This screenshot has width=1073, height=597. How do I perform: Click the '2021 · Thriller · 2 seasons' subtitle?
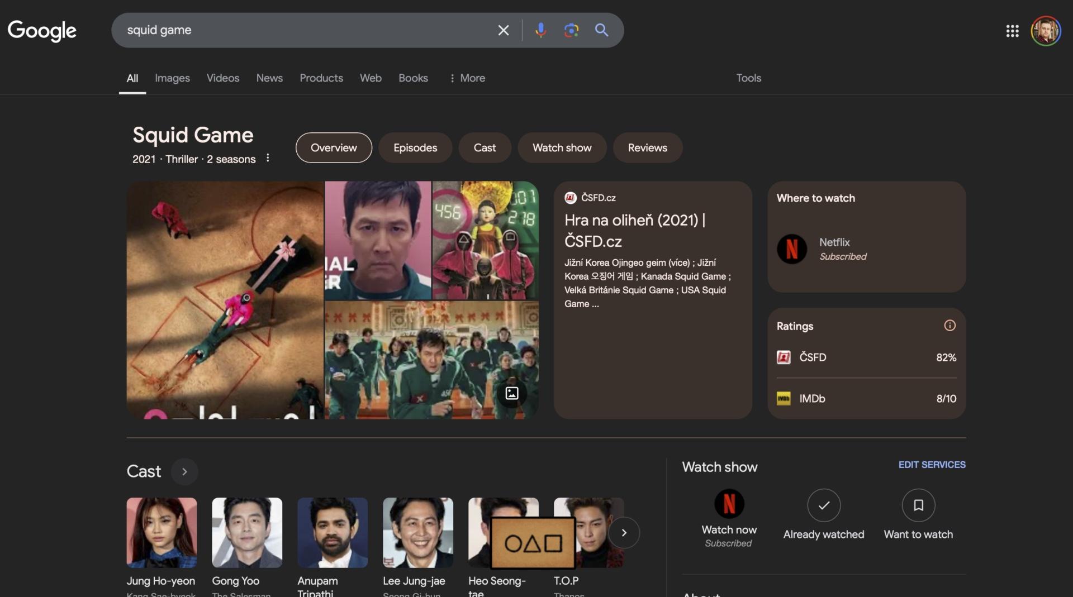click(x=194, y=159)
